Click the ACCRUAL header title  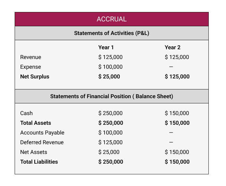pos(111,19)
